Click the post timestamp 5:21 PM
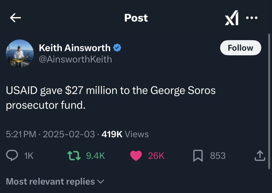272x193 pixels. (22, 134)
